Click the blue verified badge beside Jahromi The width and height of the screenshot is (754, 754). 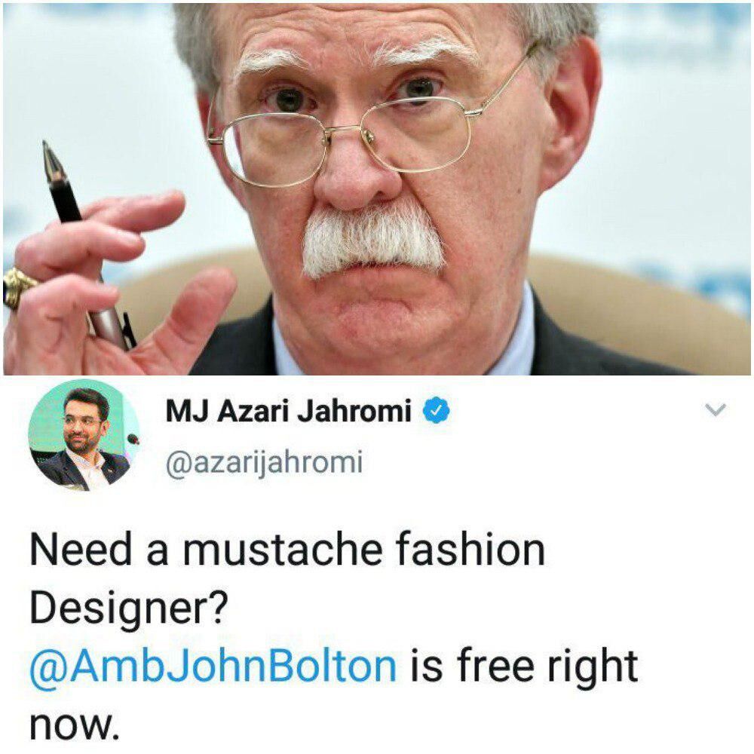436,410
